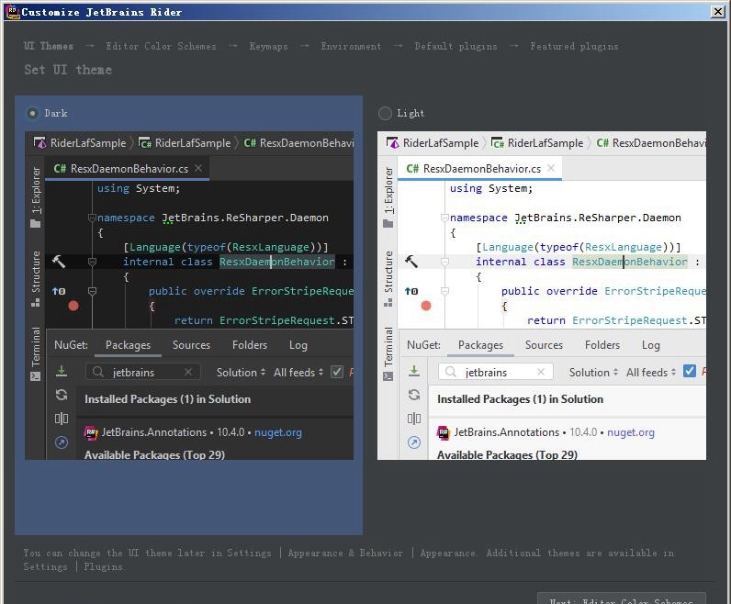Close ResxDaemonBehavior.cs tab in dark preview
731x604 pixels.
(198, 168)
